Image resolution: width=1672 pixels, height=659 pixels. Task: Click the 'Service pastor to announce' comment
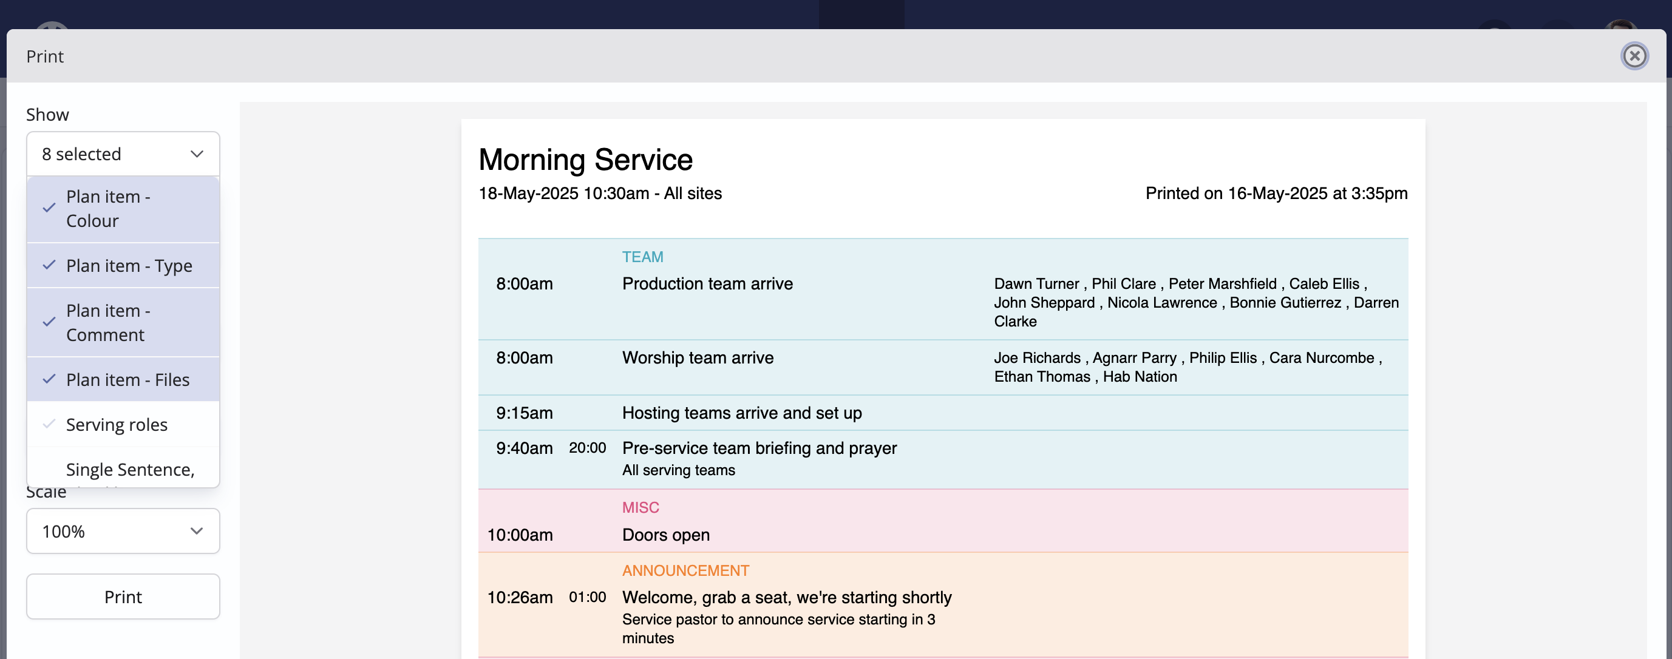point(779,628)
